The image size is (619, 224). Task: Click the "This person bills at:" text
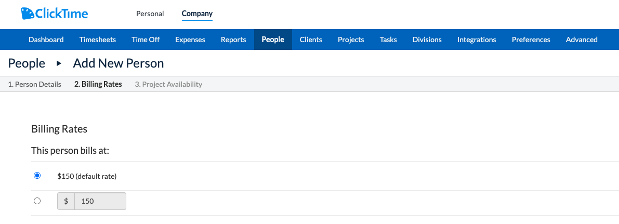click(70, 151)
